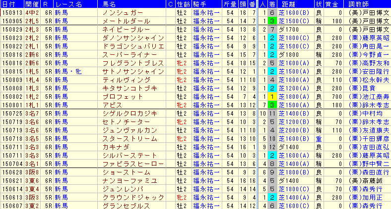The image size is (391, 209).
Task: Select horse name ノンシュガー
Action: coord(123,13)
